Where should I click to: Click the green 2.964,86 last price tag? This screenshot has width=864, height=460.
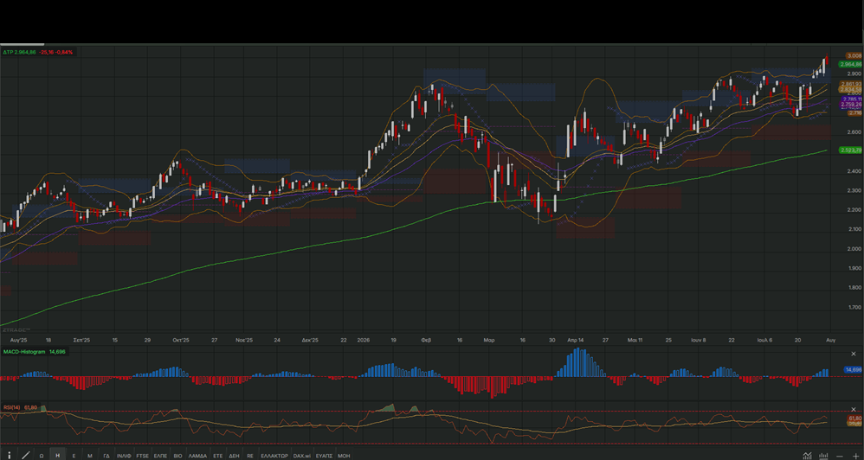click(x=851, y=64)
